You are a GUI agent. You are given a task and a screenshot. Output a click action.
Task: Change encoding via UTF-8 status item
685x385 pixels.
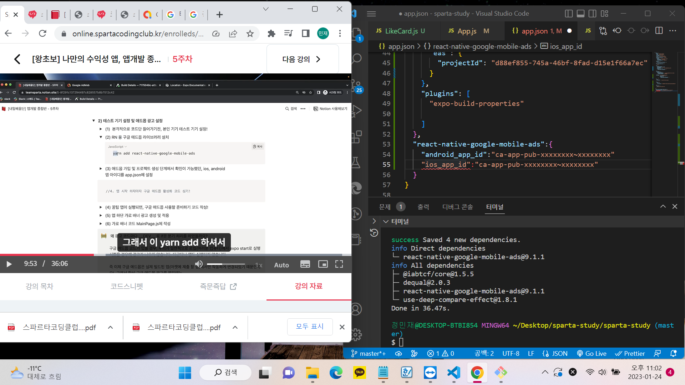click(x=511, y=353)
